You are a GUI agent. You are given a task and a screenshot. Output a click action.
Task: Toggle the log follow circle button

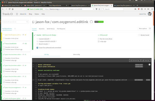(150, 65)
